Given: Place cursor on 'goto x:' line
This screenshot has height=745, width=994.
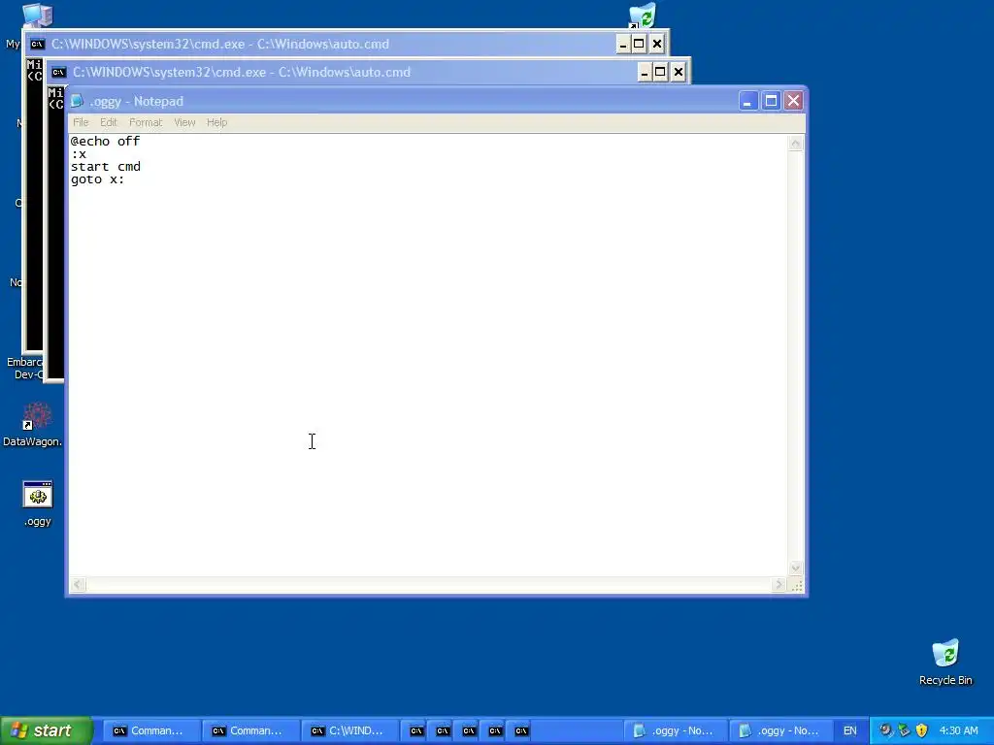Looking at the screenshot, I should pos(98,179).
